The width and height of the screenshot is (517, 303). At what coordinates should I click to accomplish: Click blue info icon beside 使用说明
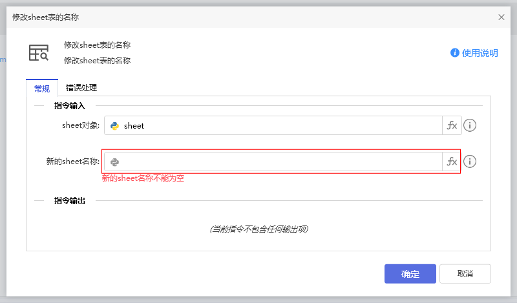pos(455,53)
